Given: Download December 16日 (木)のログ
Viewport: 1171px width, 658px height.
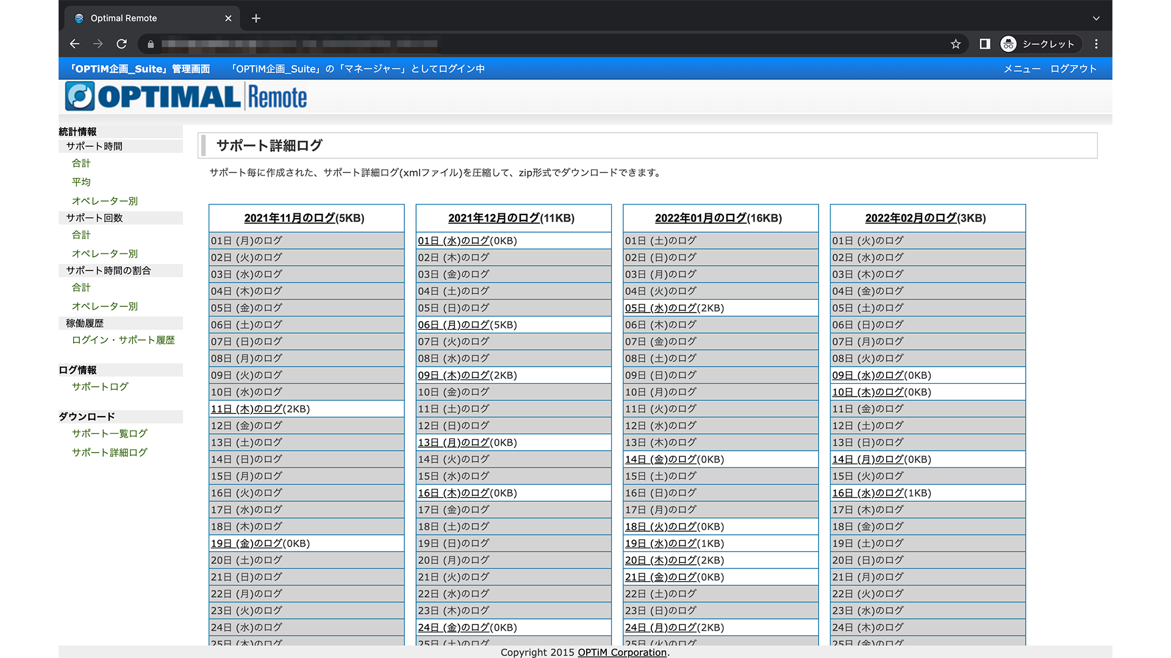Looking at the screenshot, I should 454,493.
